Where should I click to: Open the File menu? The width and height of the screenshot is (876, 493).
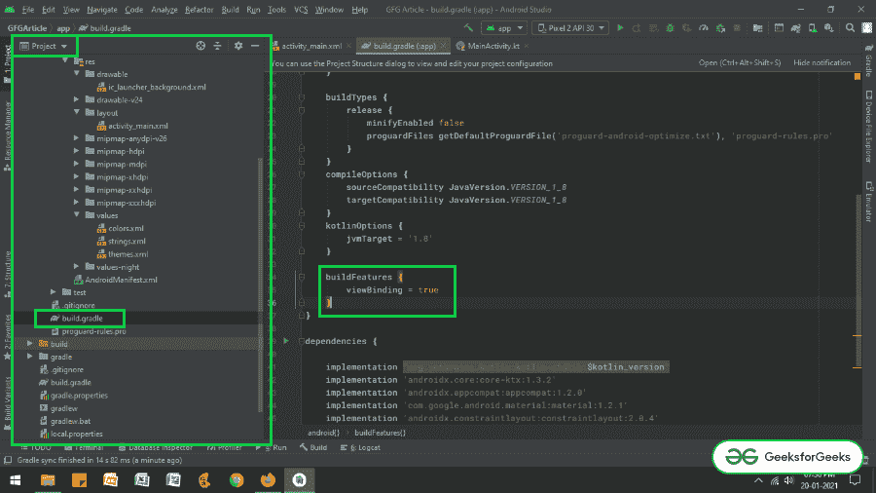27,10
